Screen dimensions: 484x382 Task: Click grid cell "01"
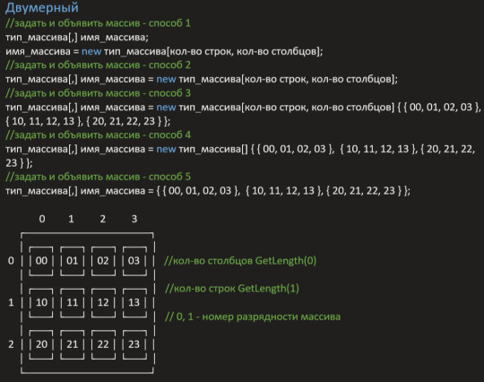(73, 261)
